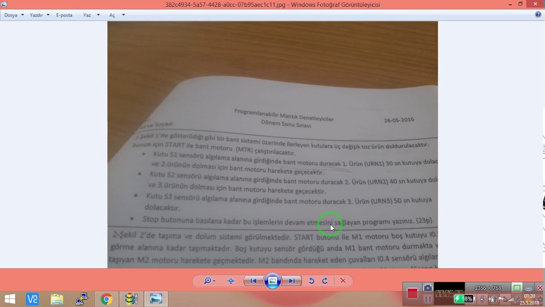This screenshot has height=307, width=545.
Task: Expand the Yazdır dropdown arrow
Action: [48, 15]
